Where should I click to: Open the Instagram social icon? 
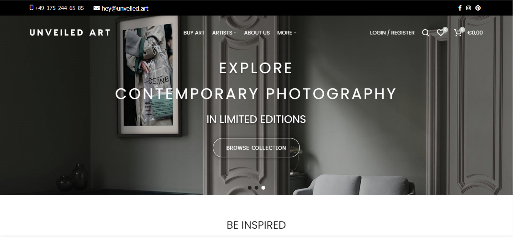coord(469,8)
